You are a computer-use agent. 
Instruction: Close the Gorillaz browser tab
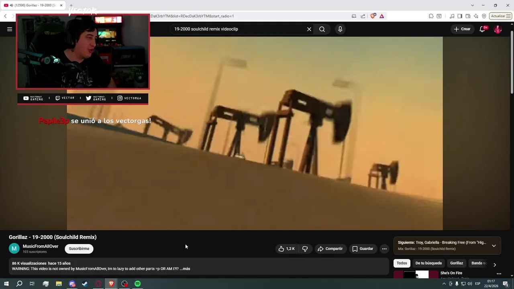click(61, 5)
